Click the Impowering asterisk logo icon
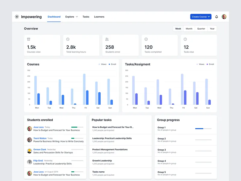The width and height of the screenshot is (241, 181). point(17,17)
